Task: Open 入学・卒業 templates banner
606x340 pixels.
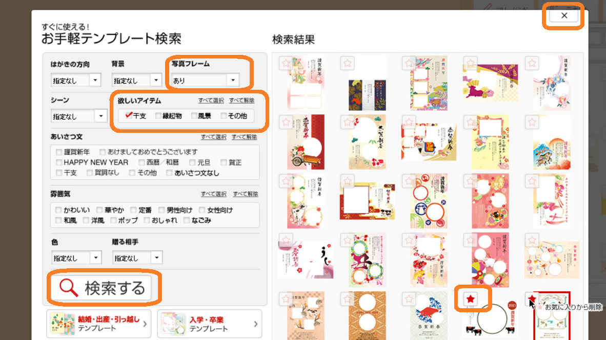Action: [210, 324]
